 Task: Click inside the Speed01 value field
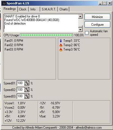click(21, 83)
